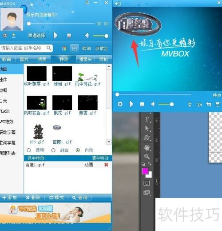Click the webcam icon in preview window
The width and height of the screenshot is (222, 231).
coord(190,105)
